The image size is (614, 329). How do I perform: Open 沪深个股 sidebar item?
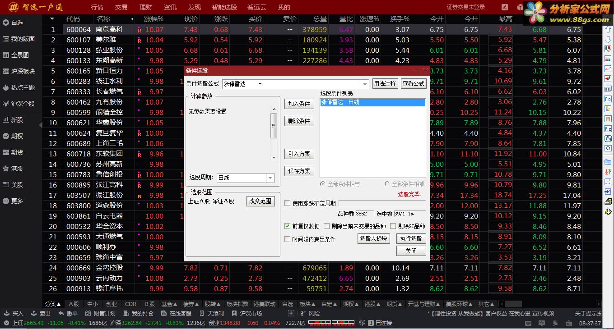[19, 104]
